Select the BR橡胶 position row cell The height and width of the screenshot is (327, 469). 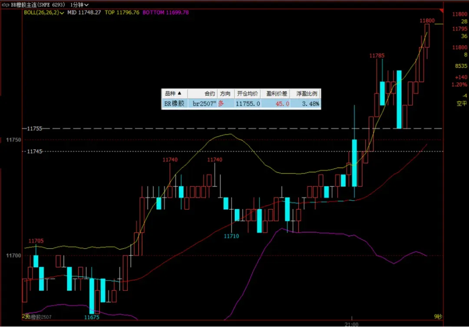coord(175,104)
